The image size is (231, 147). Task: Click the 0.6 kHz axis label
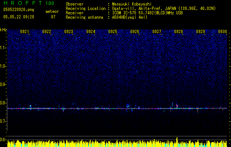point(3,140)
